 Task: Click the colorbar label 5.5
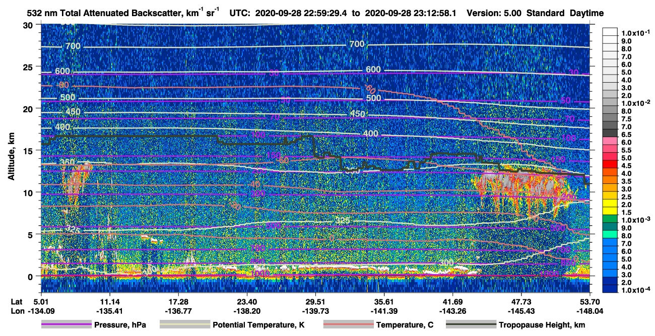click(626, 150)
